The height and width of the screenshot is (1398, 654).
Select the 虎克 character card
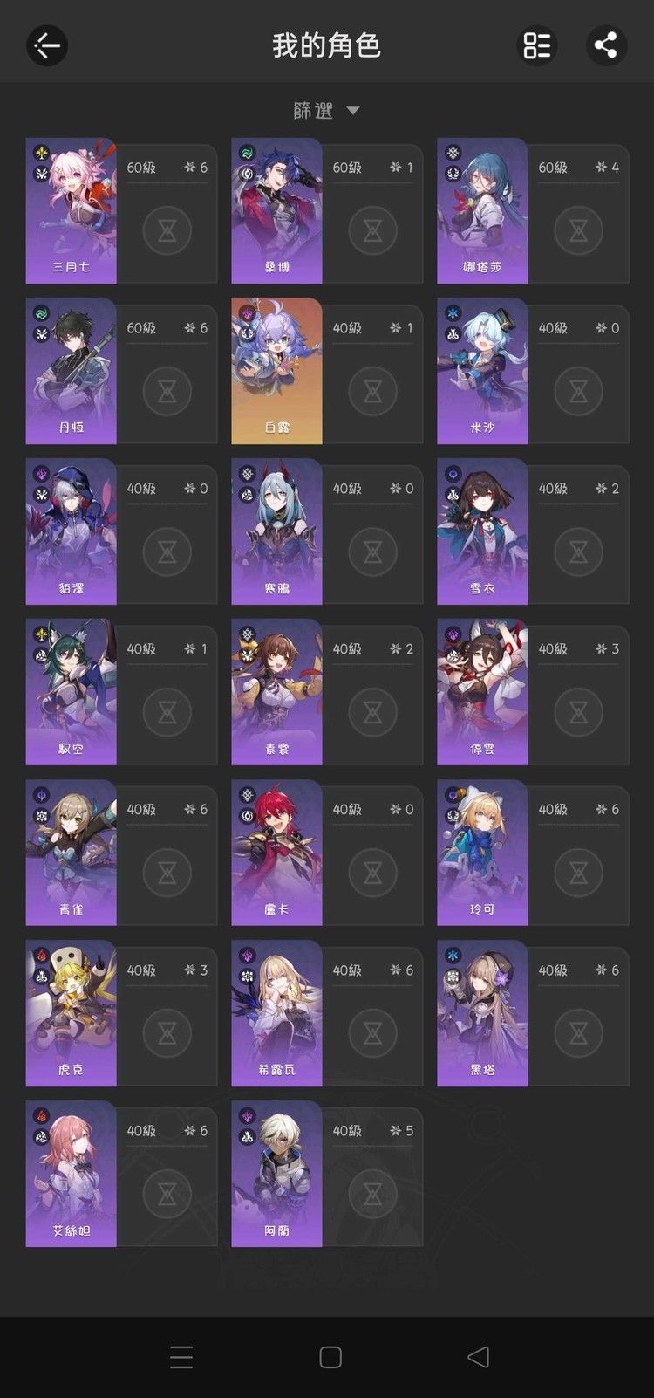(121, 1013)
